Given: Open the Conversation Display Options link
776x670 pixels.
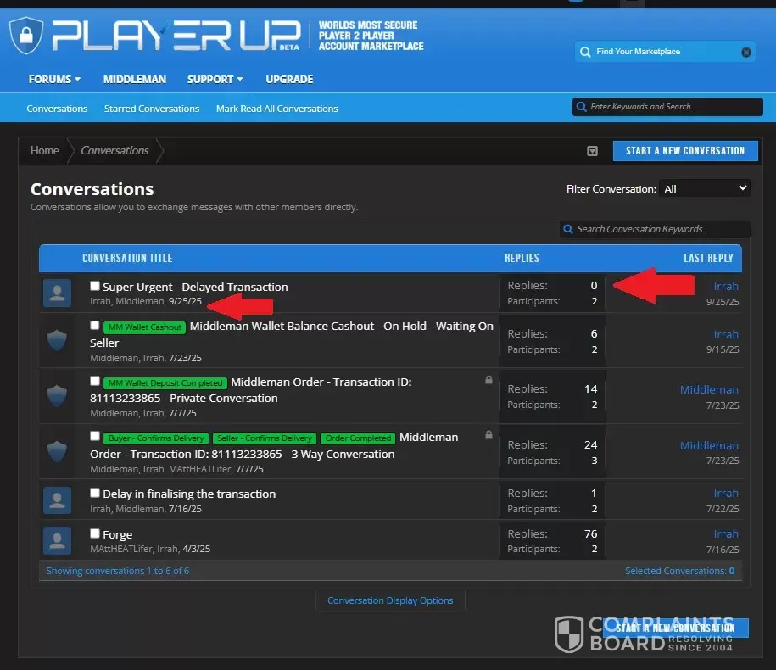Looking at the screenshot, I should [390, 600].
